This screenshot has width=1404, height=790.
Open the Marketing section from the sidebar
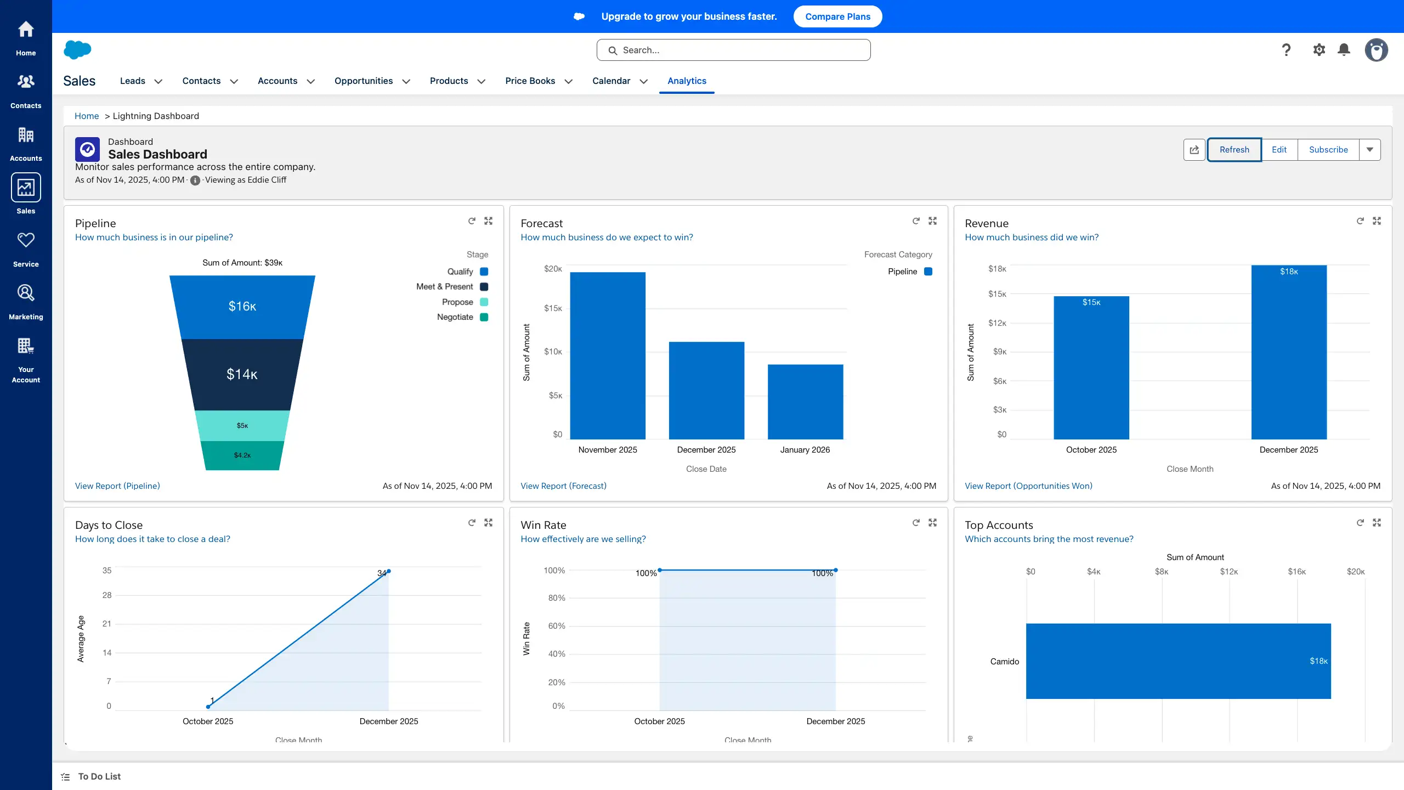tap(26, 299)
